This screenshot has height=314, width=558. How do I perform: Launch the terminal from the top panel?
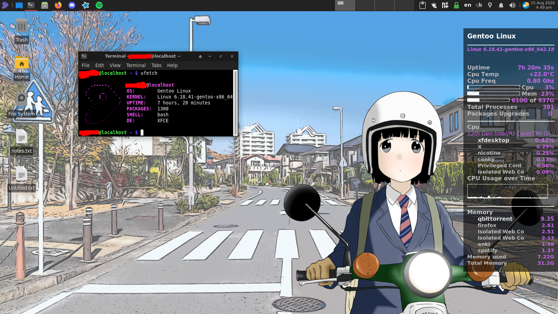click(x=31, y=5)
